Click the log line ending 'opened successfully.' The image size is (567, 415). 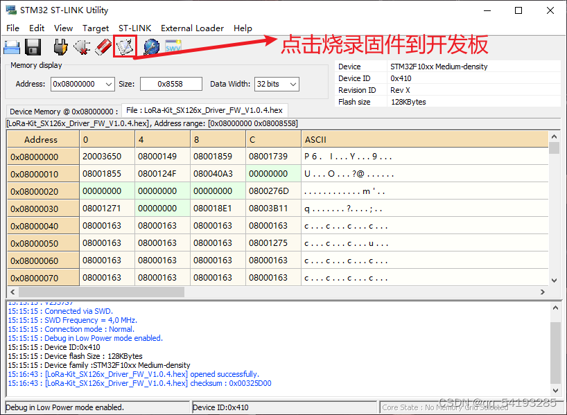(134, 374)
